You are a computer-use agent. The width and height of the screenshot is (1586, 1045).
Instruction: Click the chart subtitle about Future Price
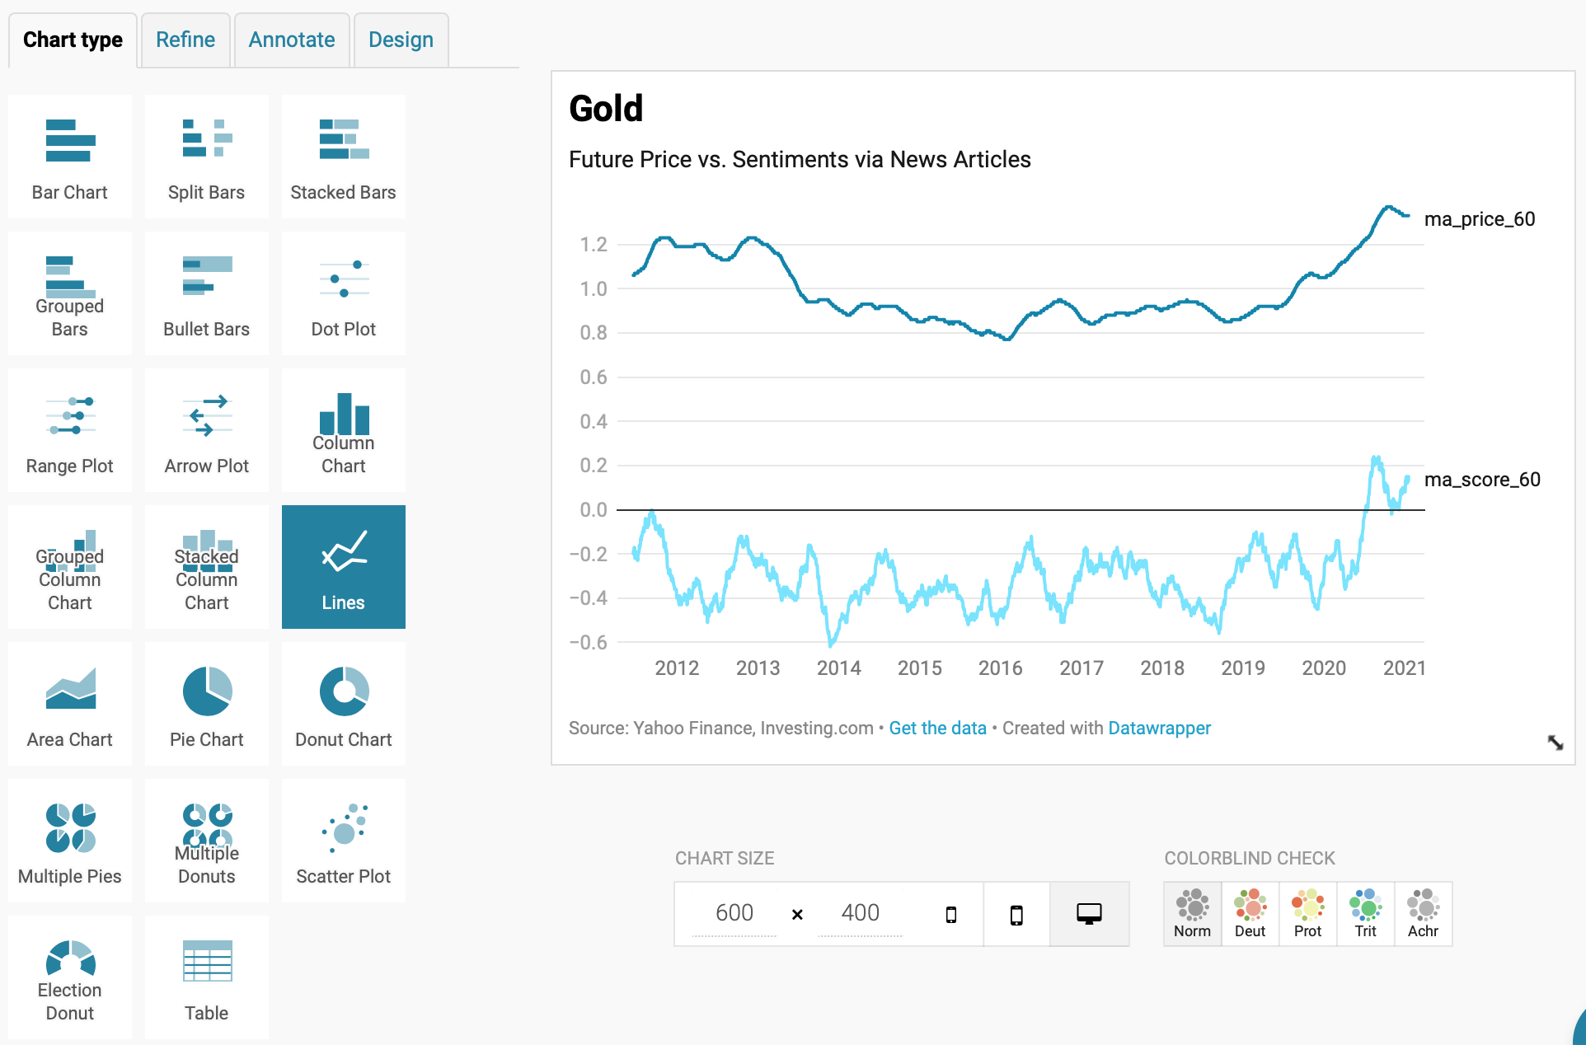[x=800, y=159]
